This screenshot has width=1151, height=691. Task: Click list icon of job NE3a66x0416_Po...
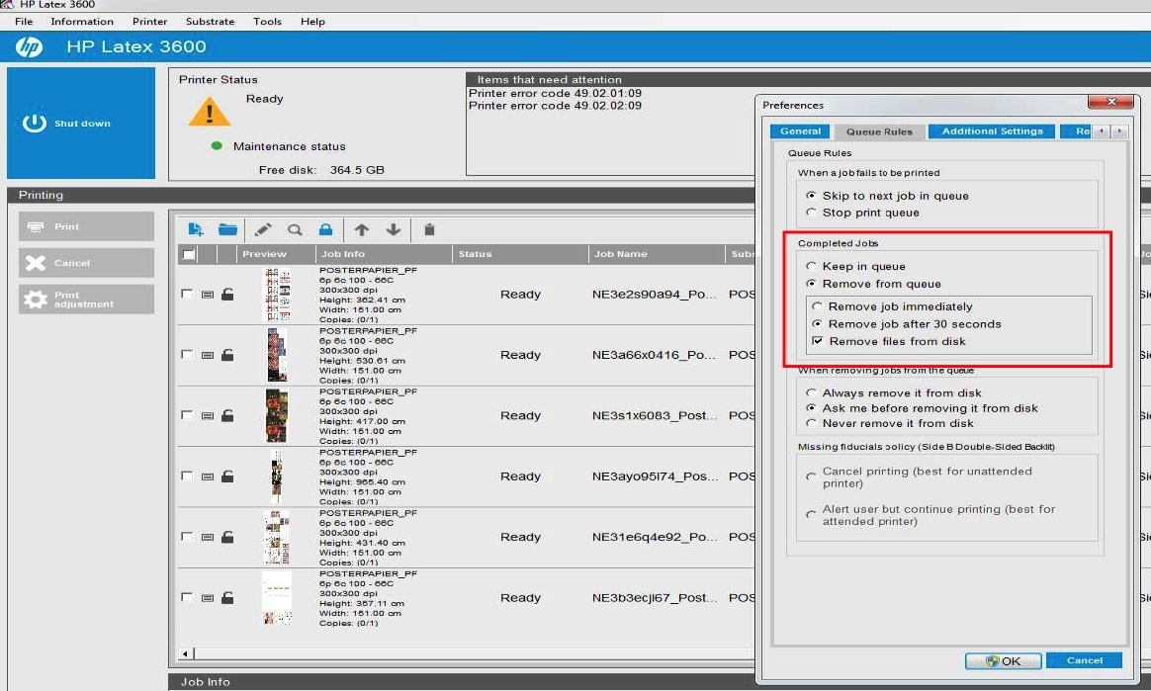click(208, 356)
